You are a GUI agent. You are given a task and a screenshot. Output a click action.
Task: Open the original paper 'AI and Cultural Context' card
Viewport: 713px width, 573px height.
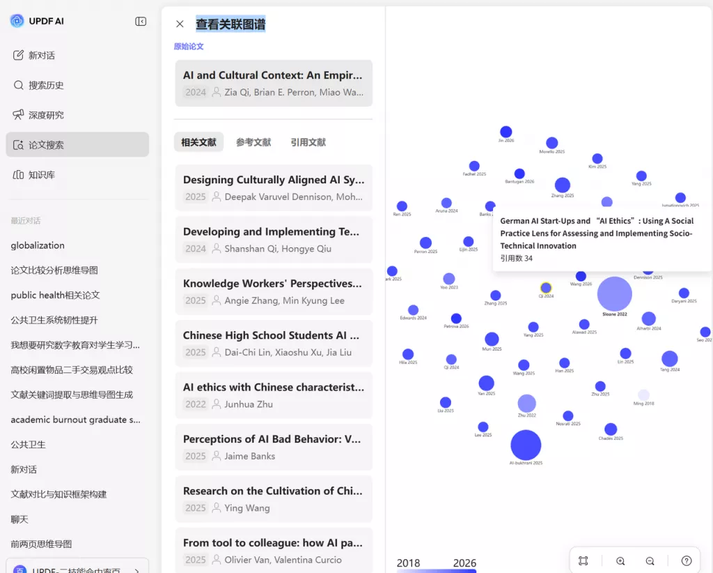(x=273, y=83)
